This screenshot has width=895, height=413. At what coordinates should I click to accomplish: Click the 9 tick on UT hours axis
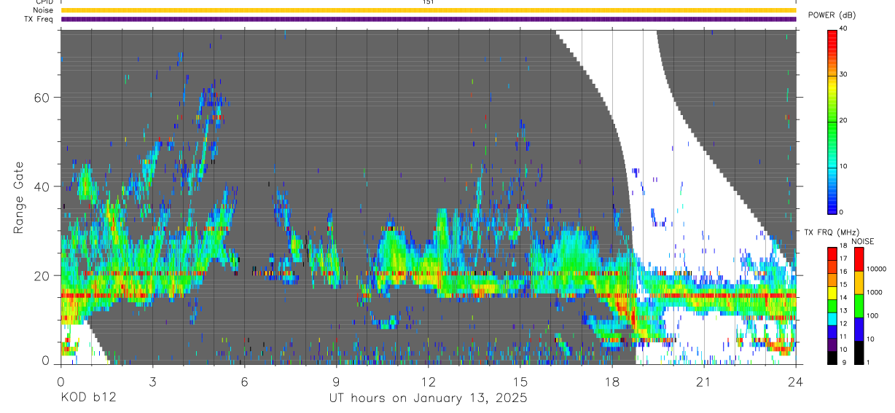(336, 382)
